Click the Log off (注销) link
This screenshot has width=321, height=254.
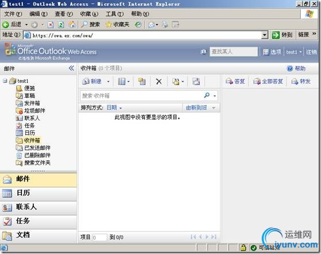point(311,52)
